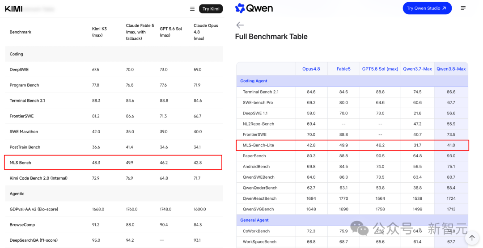Click the General Agent section row
This screenshot has height=248, width=483.
click(x=352, y=220)
